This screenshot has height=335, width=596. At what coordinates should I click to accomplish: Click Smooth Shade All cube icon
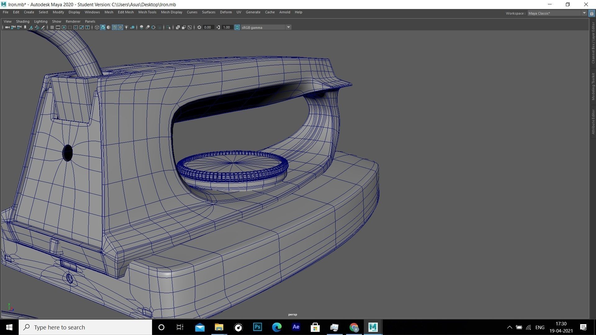click(103, 27)
